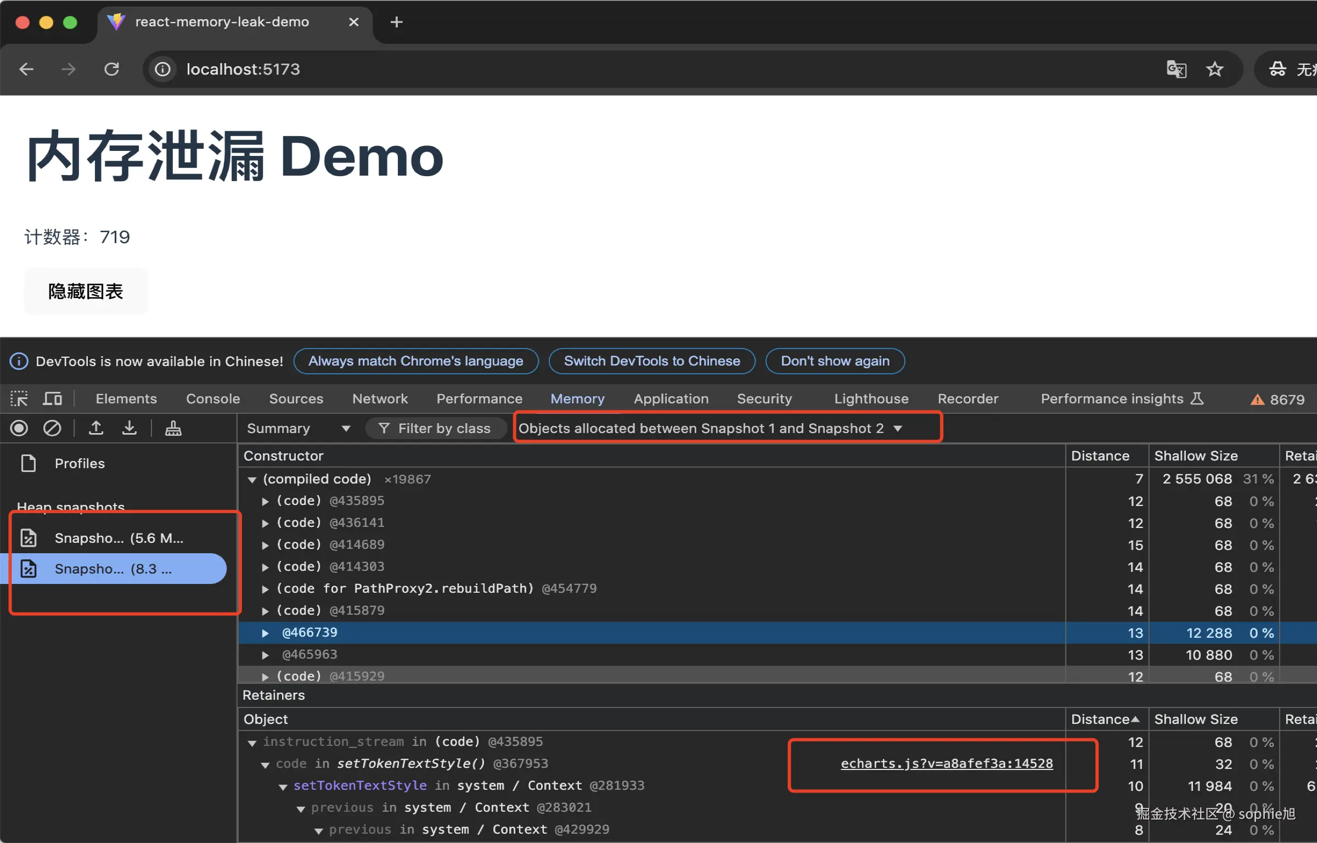This screenshot has height=843, width=1317.
Task: Open the Summary view dropdown
Action: point(298,428)
